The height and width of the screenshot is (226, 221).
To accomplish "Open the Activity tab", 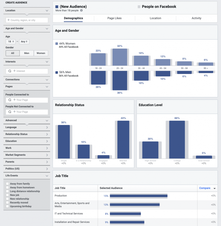I will point(197,18).
